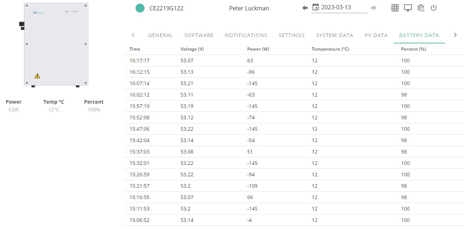The height and width of the screenshot is (229, 471).
Task: Click the monitor display icon
Action: [408, 8]
